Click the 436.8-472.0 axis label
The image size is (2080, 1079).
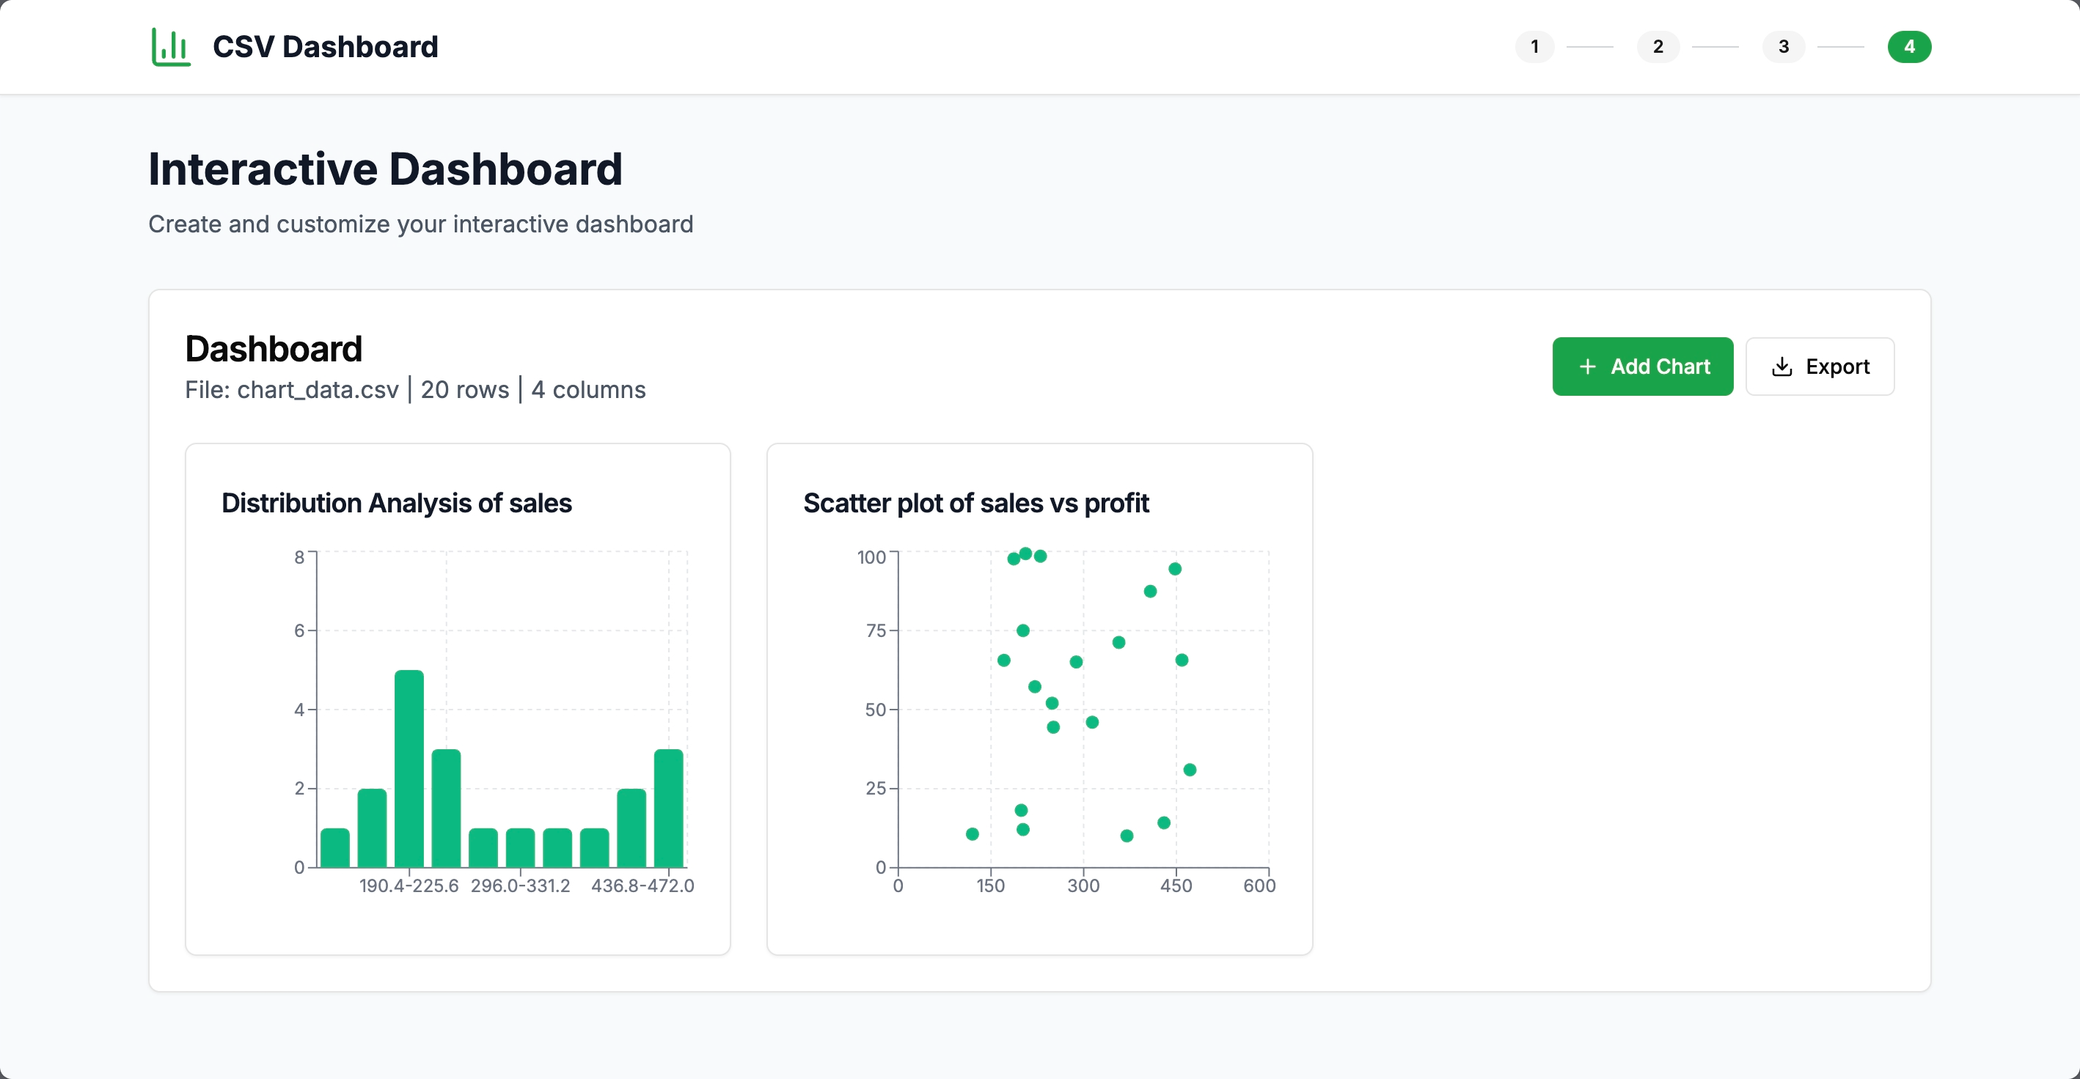click(x=642, y=885)
